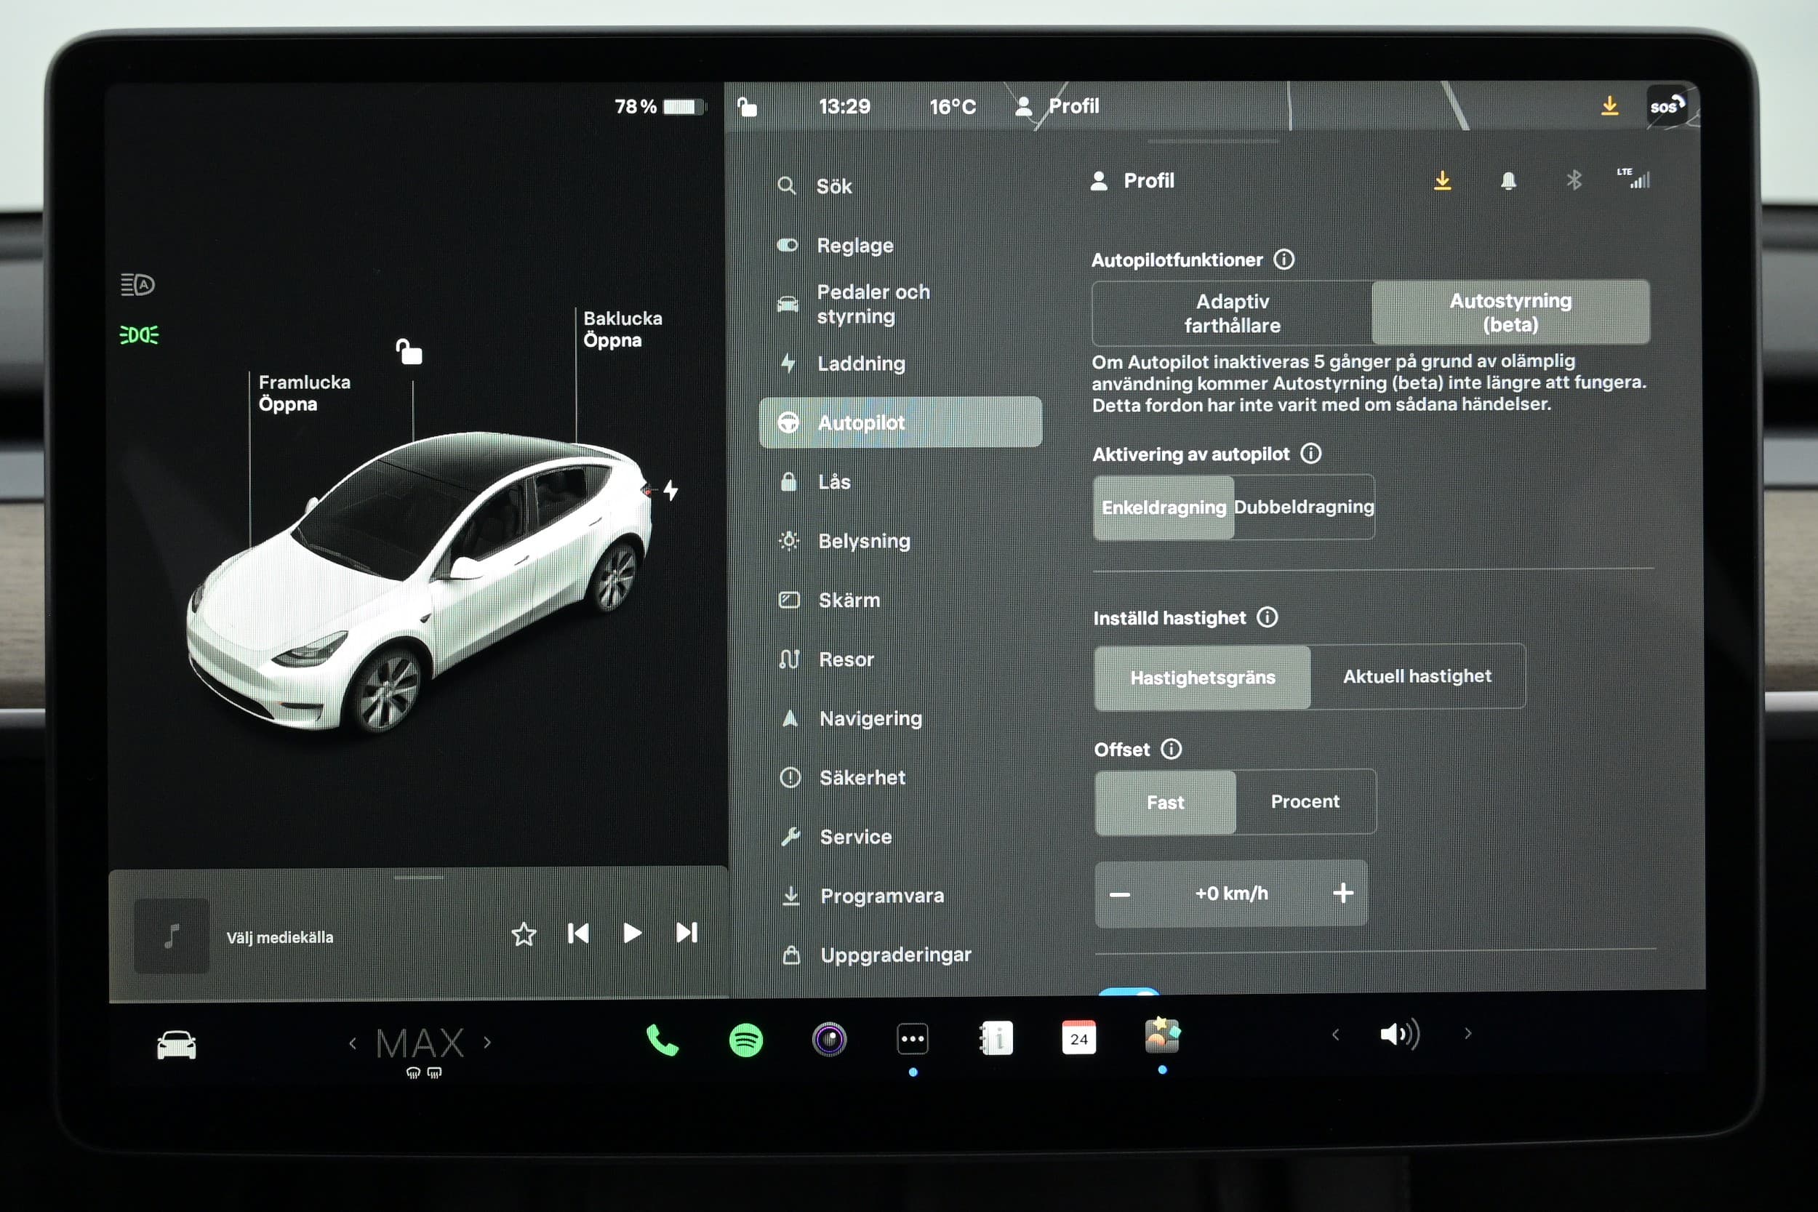Open the software download icon beside Profil in settings

click(1442, 180)
